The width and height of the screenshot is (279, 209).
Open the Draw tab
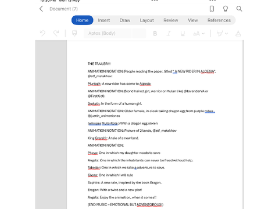125,20
